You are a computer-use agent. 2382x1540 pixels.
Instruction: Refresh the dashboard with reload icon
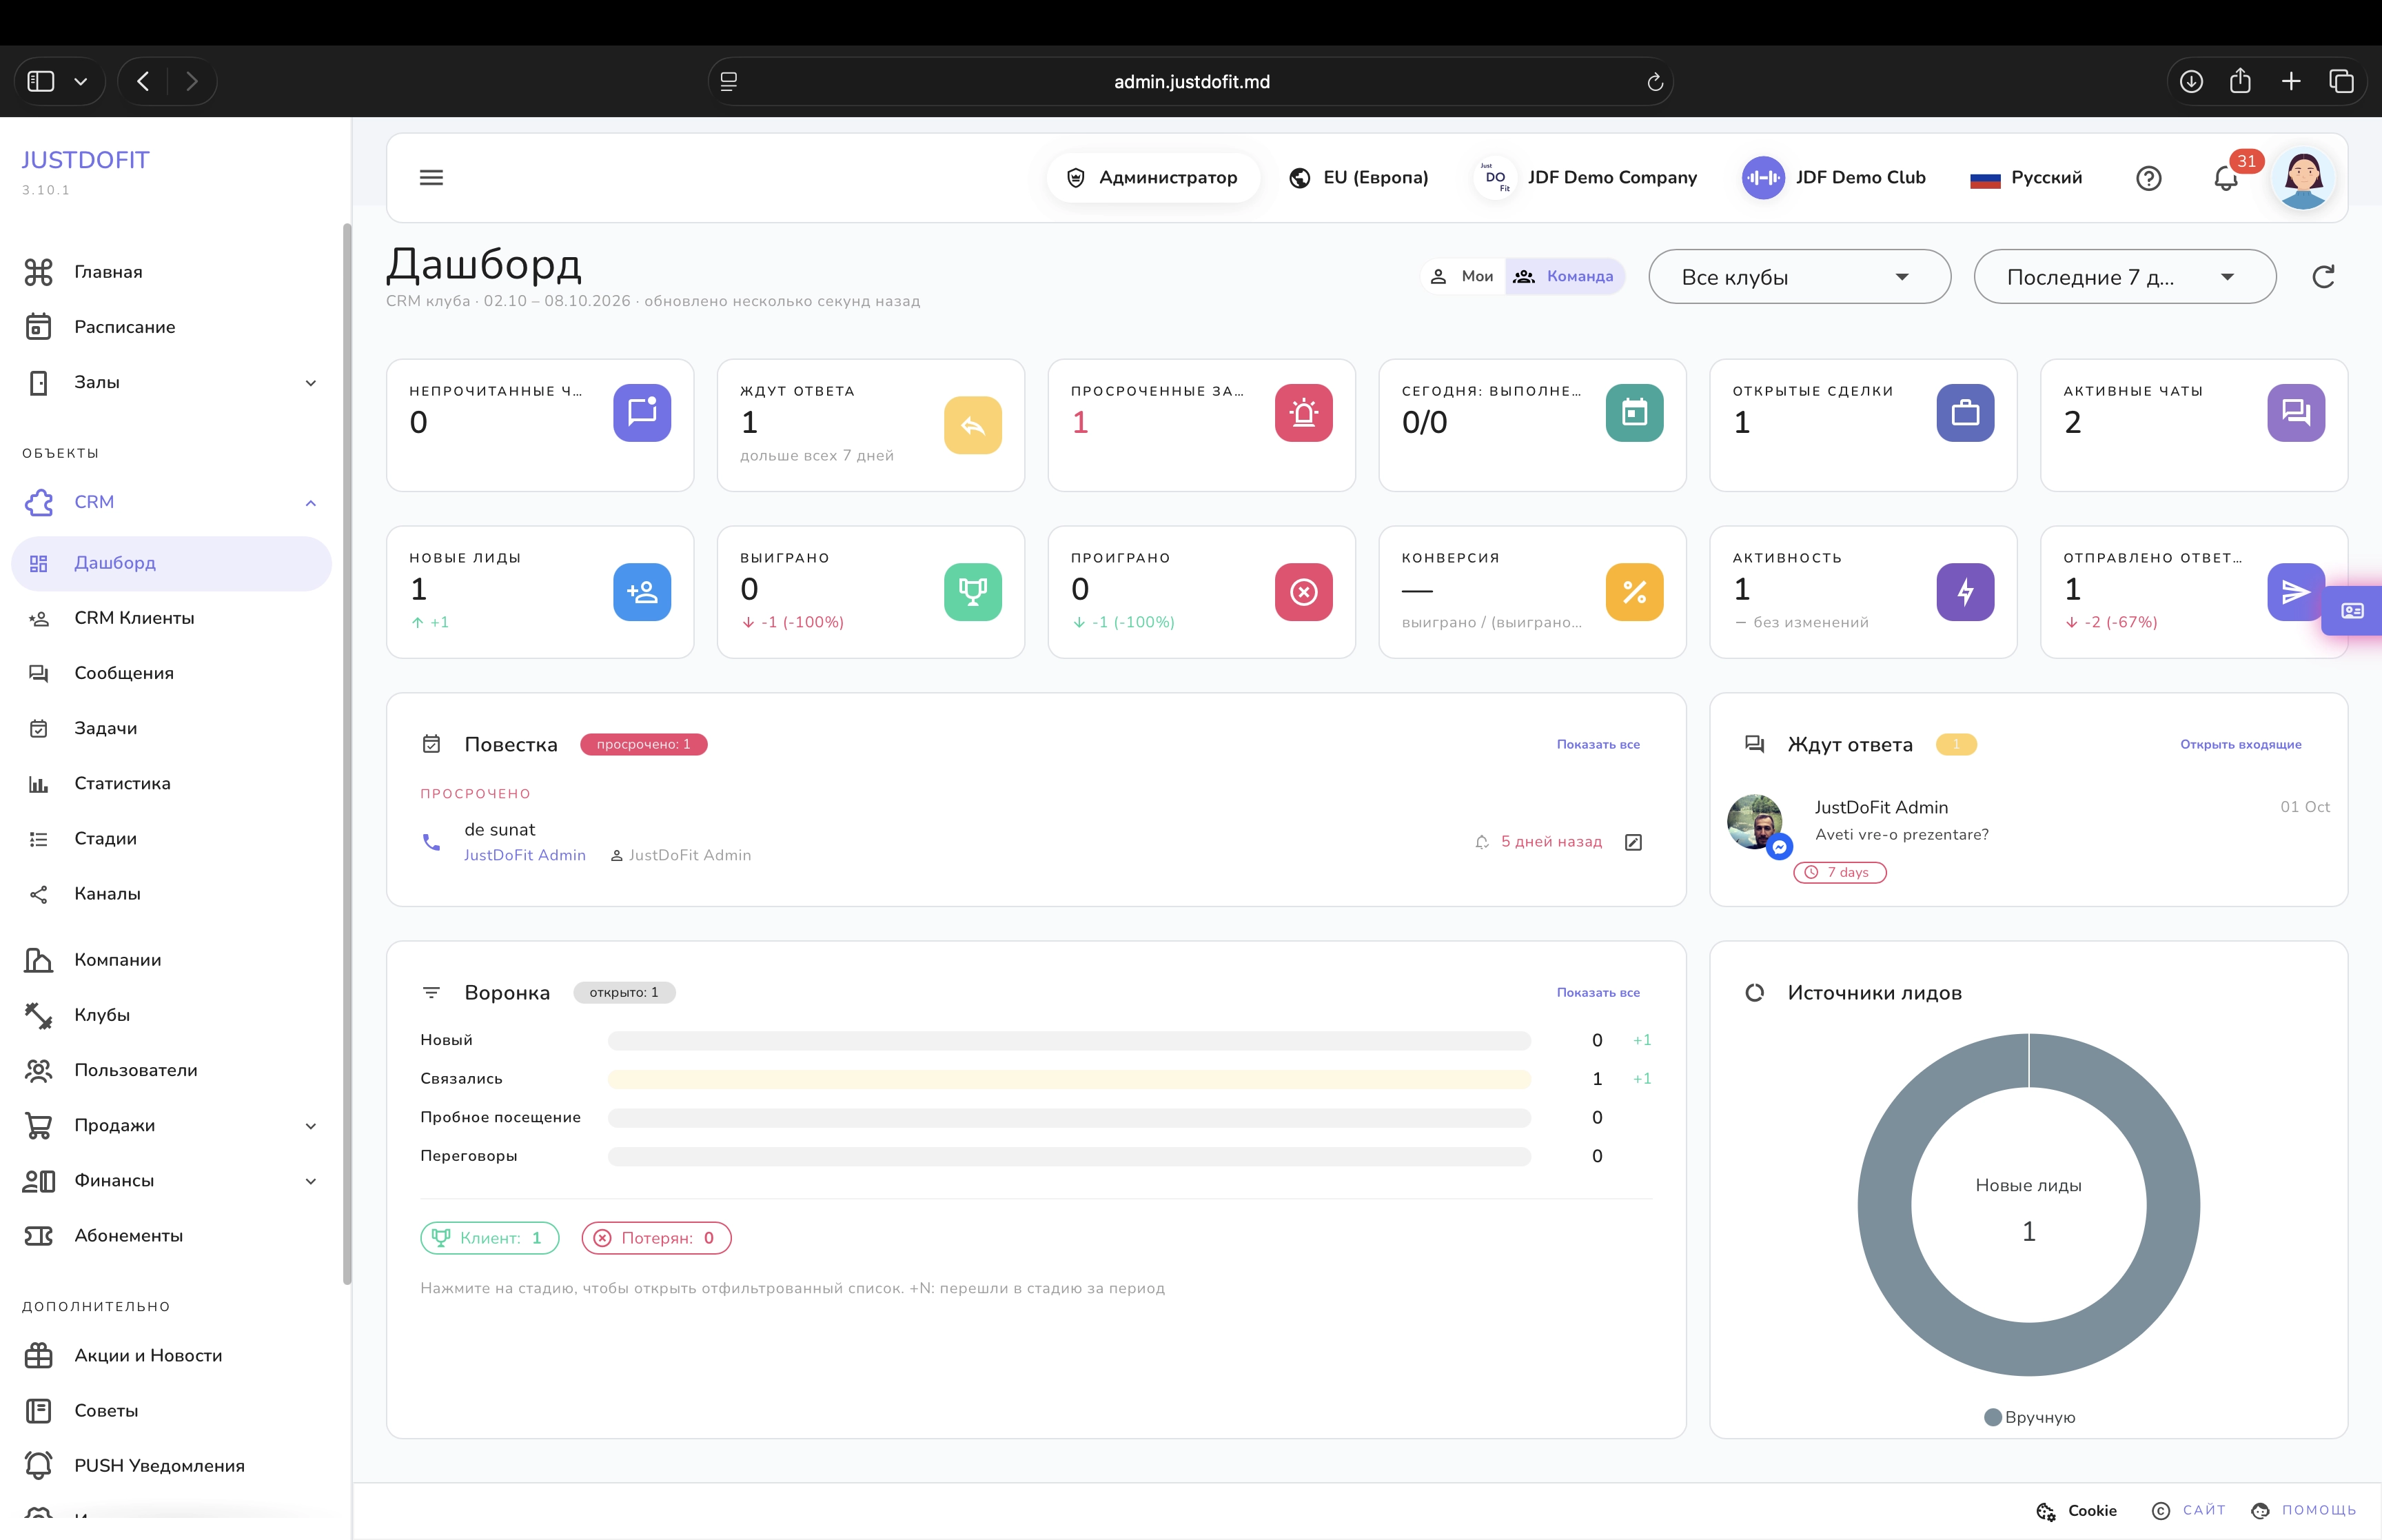point(2323,277)
